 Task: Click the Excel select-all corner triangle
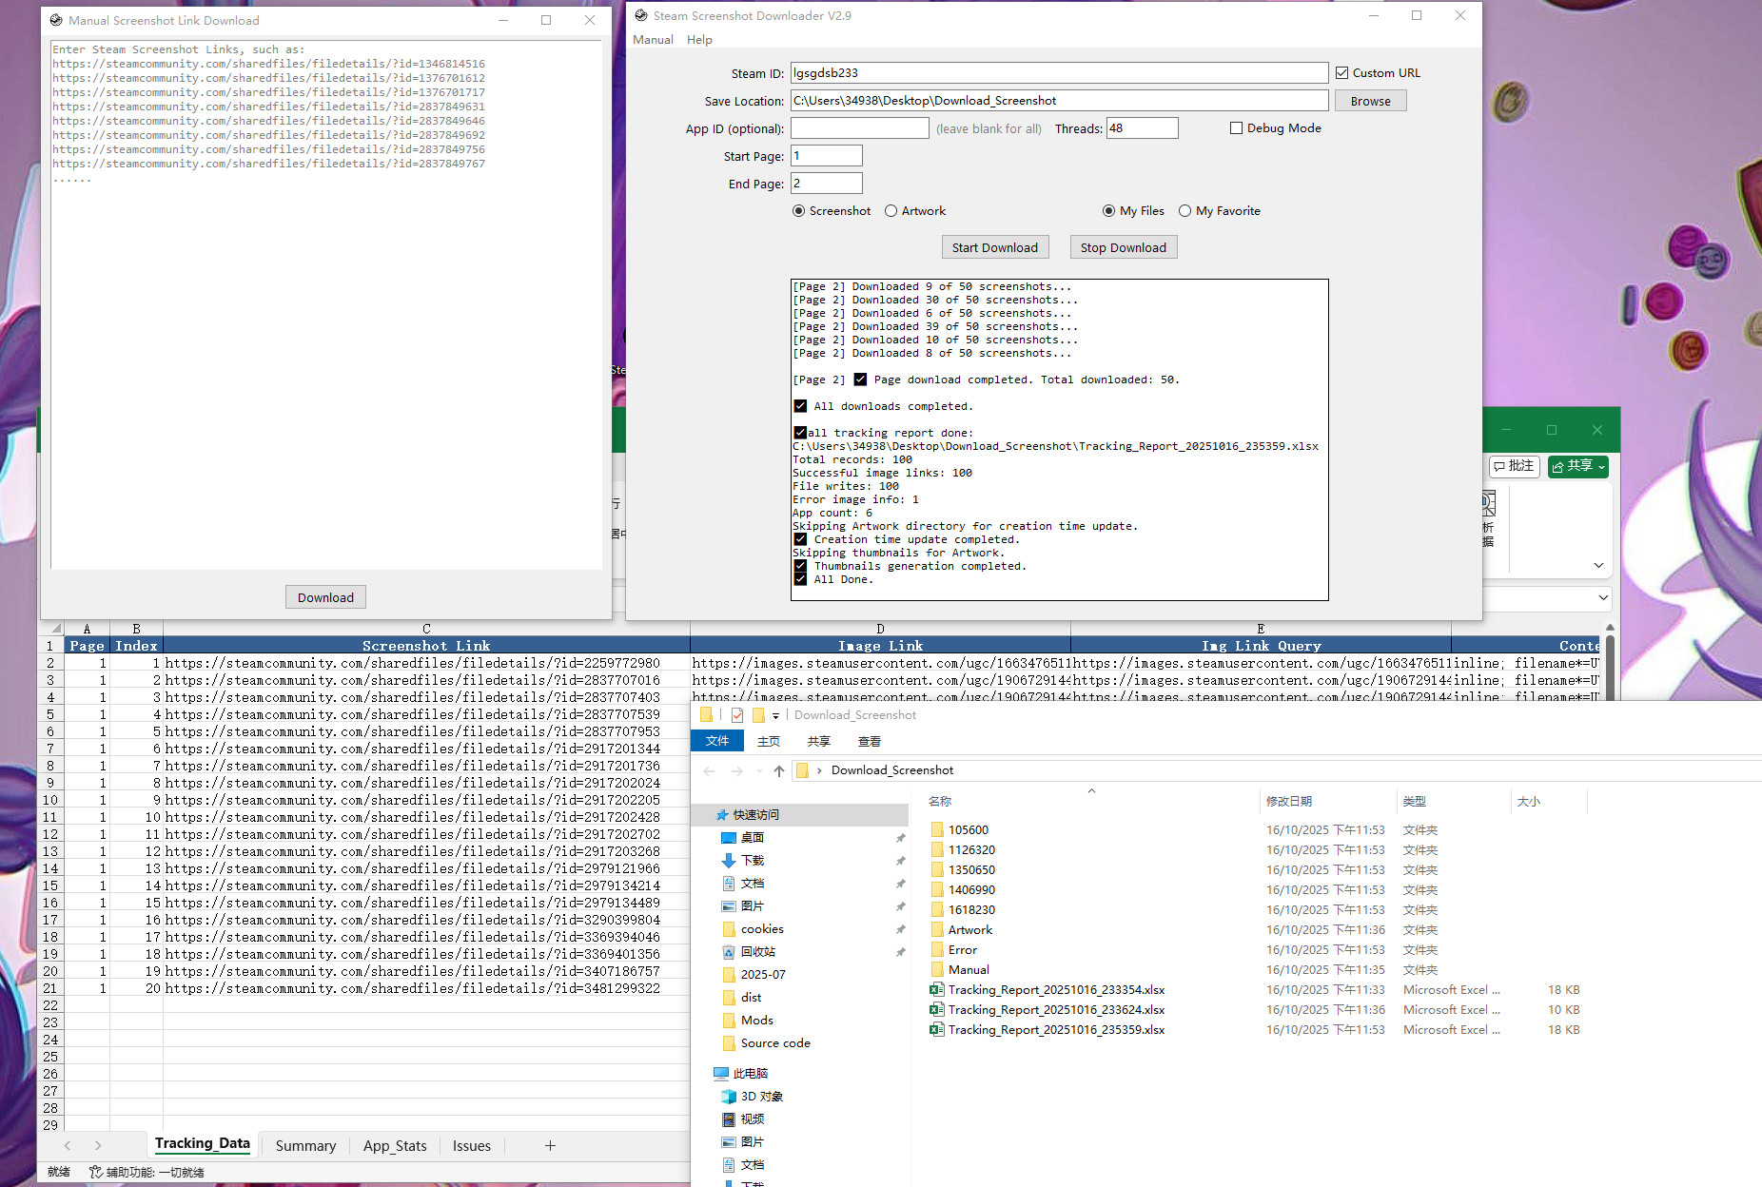point(57,629)
